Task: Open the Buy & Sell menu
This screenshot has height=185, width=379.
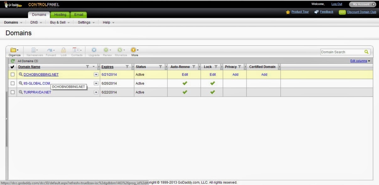Action: pos(60,22)
